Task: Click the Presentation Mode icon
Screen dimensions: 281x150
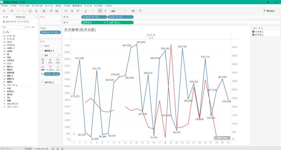Action: (140, 11)
